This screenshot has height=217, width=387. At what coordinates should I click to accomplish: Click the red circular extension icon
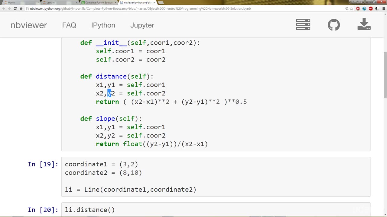pos(358,8)
